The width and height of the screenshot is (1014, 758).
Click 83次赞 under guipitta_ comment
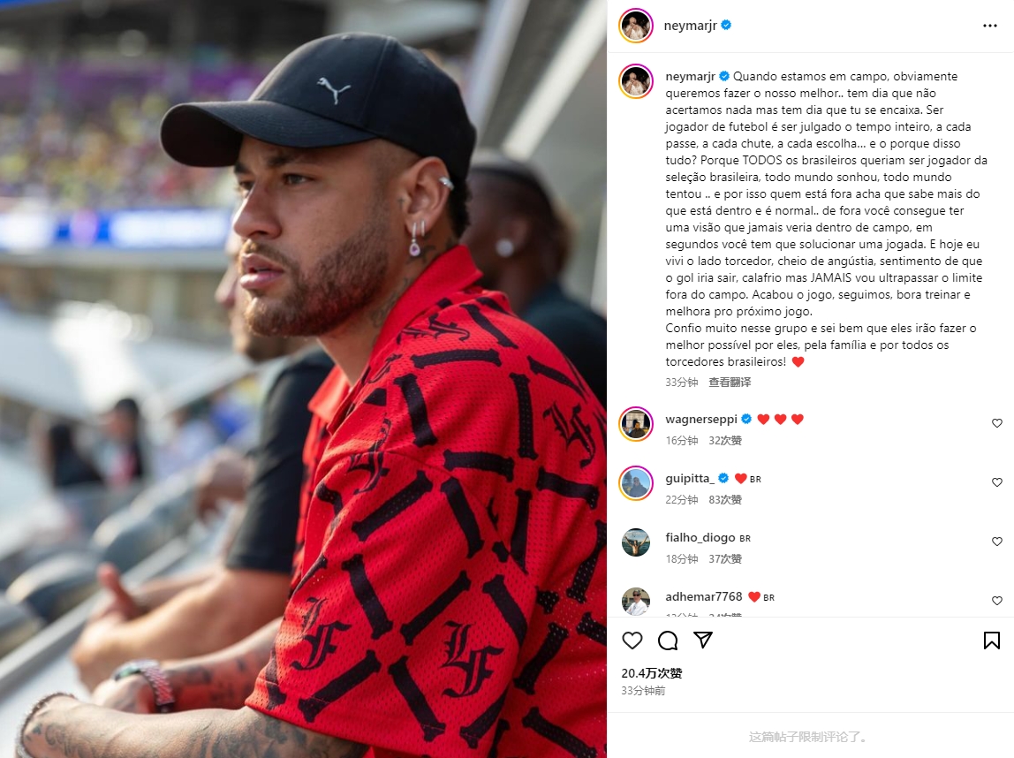coord(725,500)
